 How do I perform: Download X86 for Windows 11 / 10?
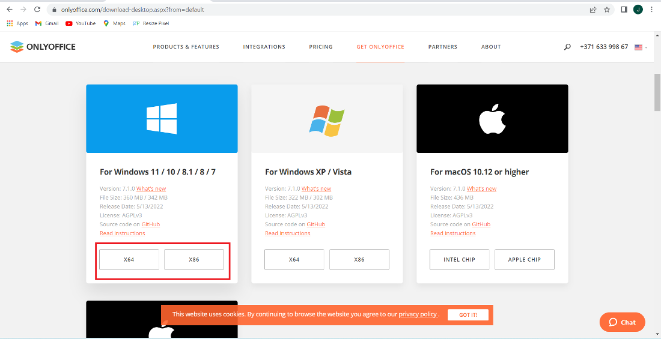tap(194, 259)
